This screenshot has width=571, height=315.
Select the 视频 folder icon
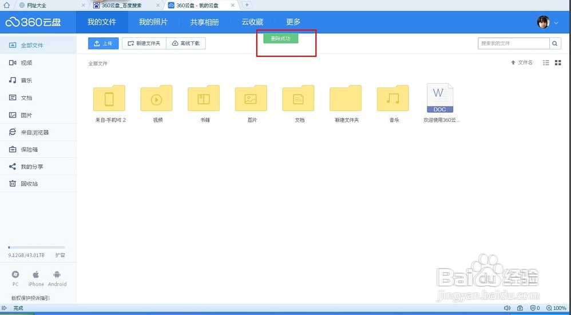coord(157,98)
